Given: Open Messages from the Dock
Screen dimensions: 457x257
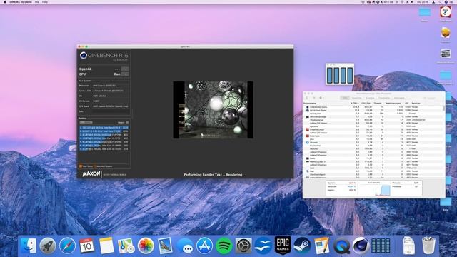Looking at the screenshot, I should tap(185, 246).
